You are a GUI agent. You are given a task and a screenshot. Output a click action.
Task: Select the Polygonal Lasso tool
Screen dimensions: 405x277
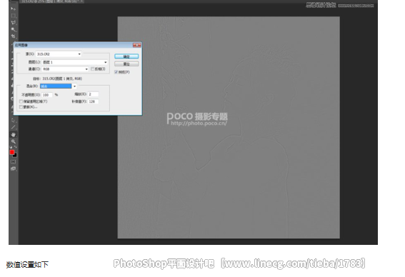point(13,22)
